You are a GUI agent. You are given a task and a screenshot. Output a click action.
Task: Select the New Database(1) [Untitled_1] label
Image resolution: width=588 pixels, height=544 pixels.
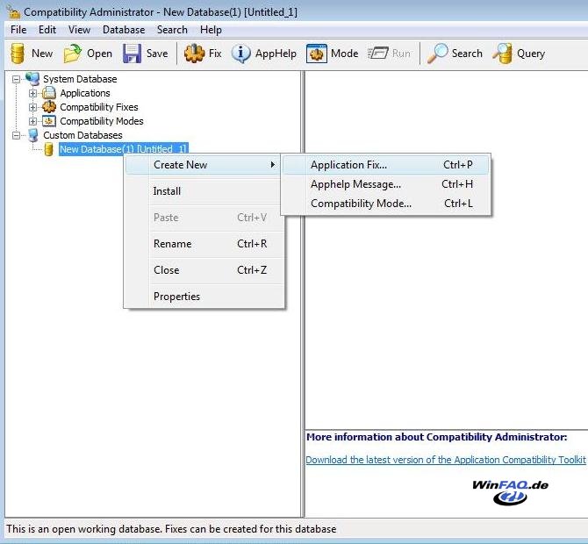coord(123,149)
